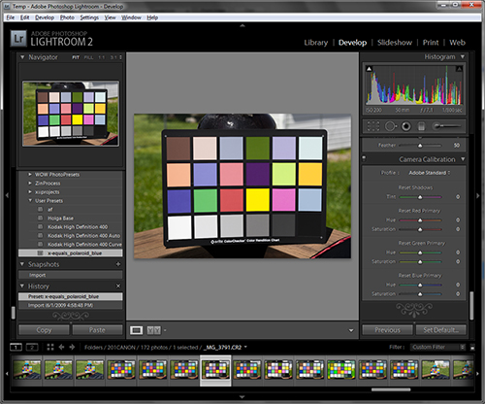Adjust the Shadows Tint slider handle
Viewport: 485px width, 404px height.
coord(420,197)
